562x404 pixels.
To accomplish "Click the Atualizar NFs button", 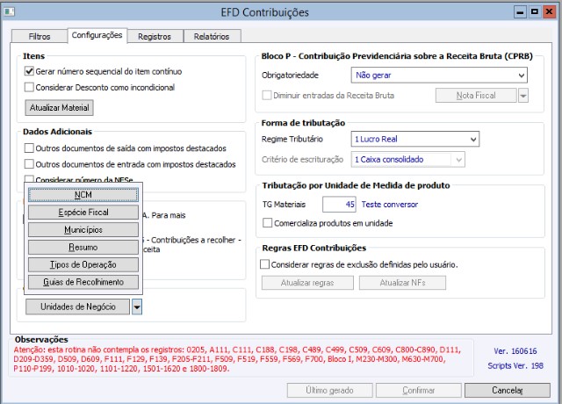I will click(402, 283).
